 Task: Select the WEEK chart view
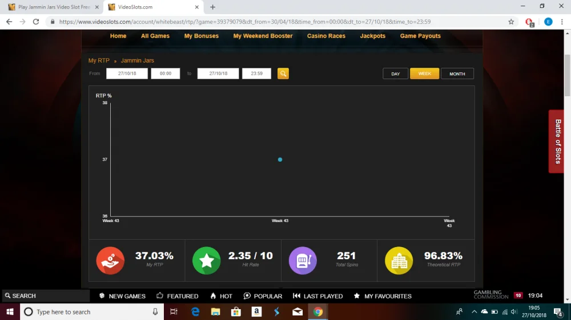click(x=425, y=73)
